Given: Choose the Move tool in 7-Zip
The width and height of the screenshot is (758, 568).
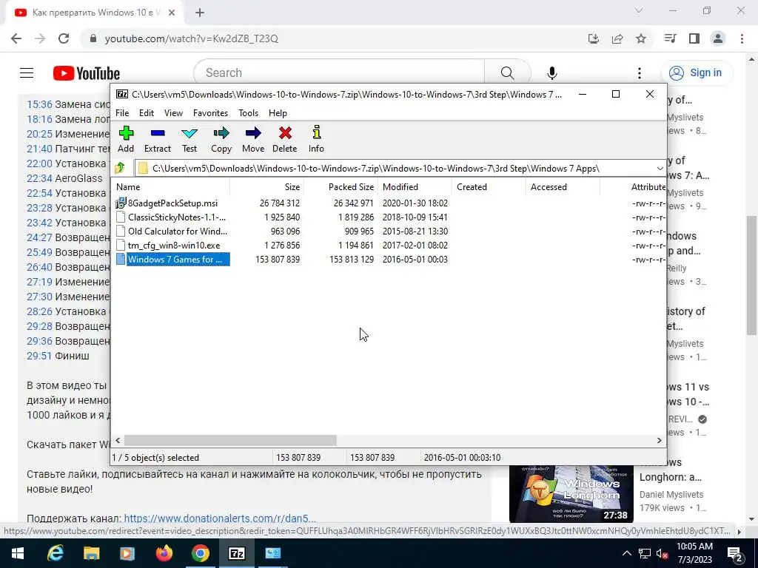Looking at the screenshot, I should [253, 140].
